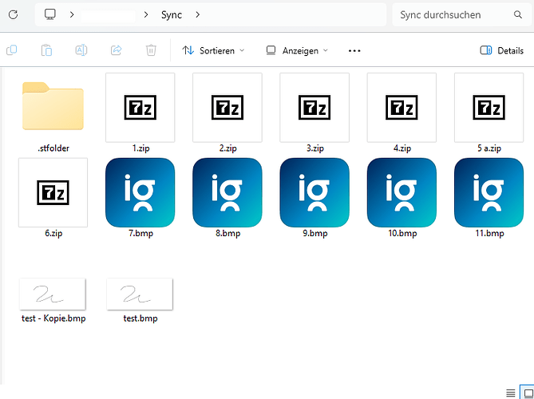The image size is (534, 399).
Task: Click the '11.bmp' file name label
Action: 489,233
